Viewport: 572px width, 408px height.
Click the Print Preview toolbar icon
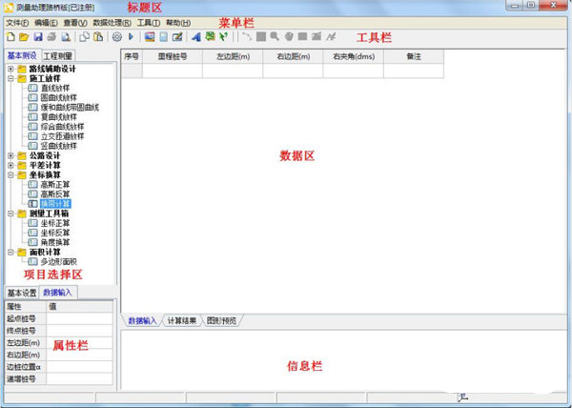click(66, 37)
